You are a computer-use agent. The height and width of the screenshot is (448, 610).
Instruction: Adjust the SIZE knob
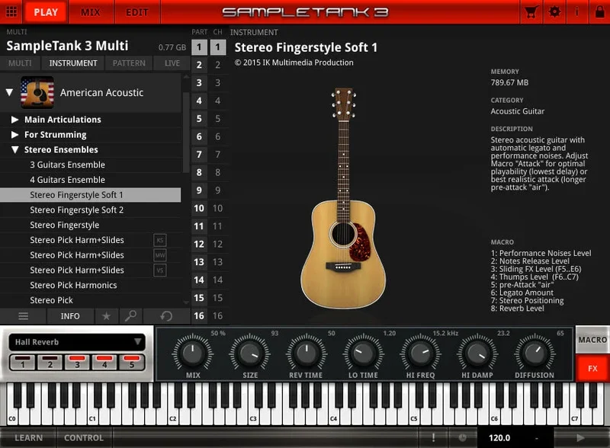coord(250,353)
